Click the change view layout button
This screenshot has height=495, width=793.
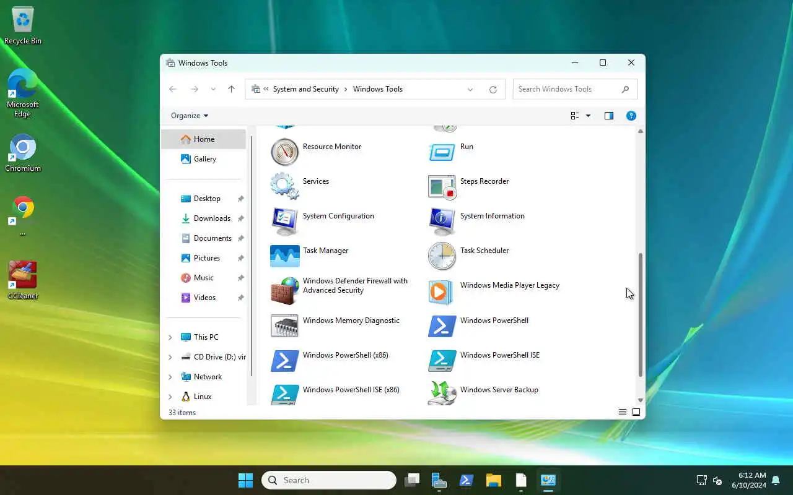[x=575, y=116]
